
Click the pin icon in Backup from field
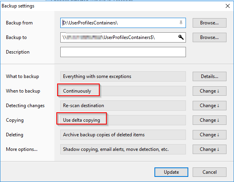pos(181,23)
